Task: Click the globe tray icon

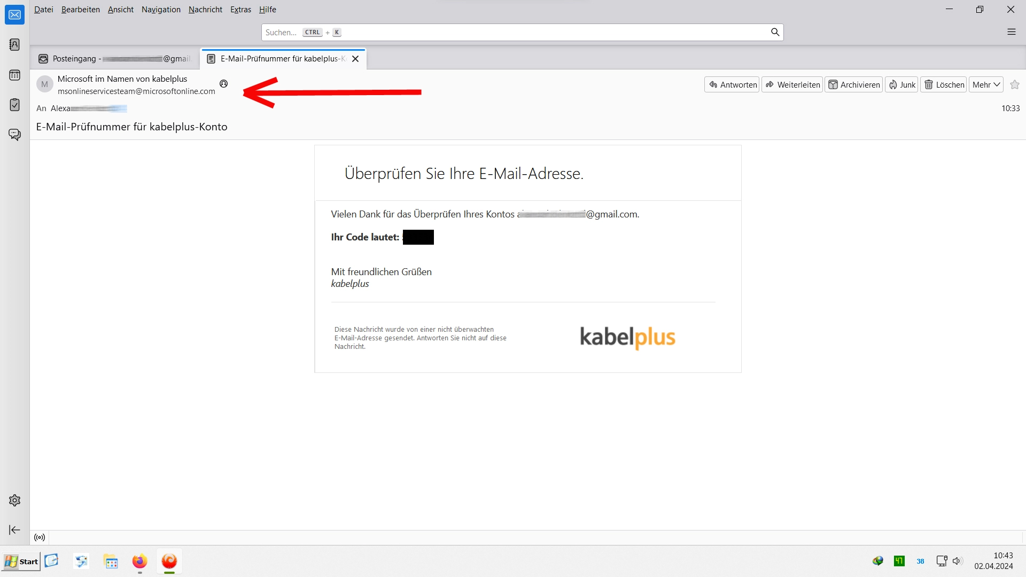Action: [877, 561]
